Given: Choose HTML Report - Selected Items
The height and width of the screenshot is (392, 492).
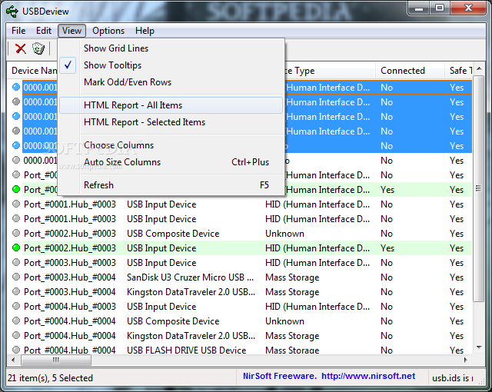Looking at the screenshot, I should [x=171, y=122].
